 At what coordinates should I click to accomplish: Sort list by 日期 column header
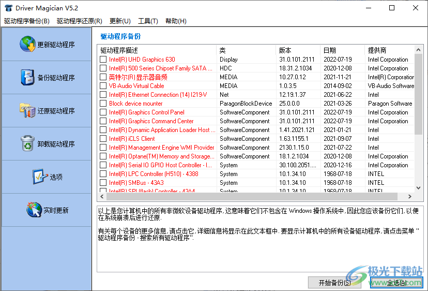tap(343, 50)
